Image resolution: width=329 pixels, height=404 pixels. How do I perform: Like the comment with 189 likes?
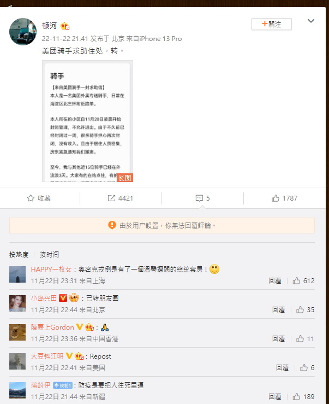(296, 396)
